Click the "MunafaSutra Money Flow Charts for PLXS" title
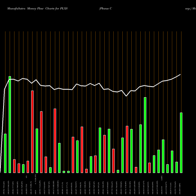The width and height of the screenshot is (196, 196). click(x=37, y=9)
